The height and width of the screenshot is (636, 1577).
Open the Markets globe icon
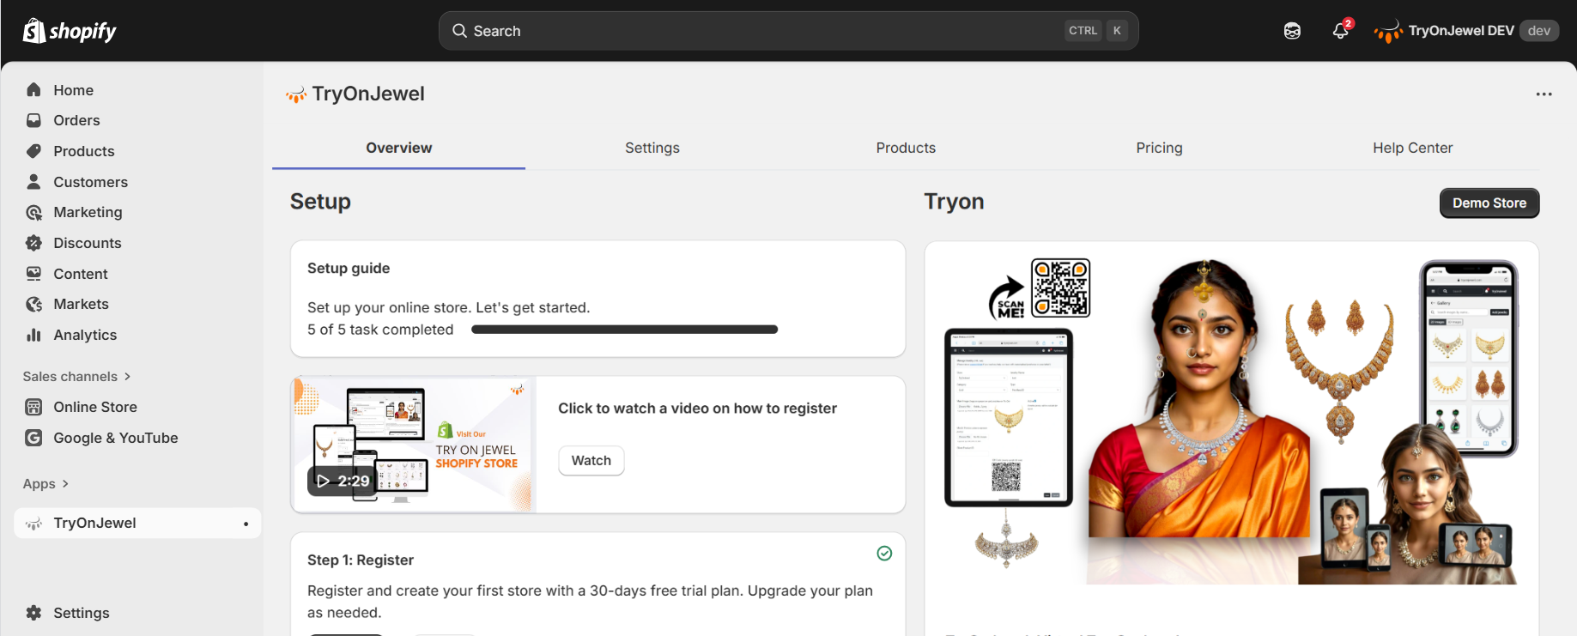click(x=33, y=304)
